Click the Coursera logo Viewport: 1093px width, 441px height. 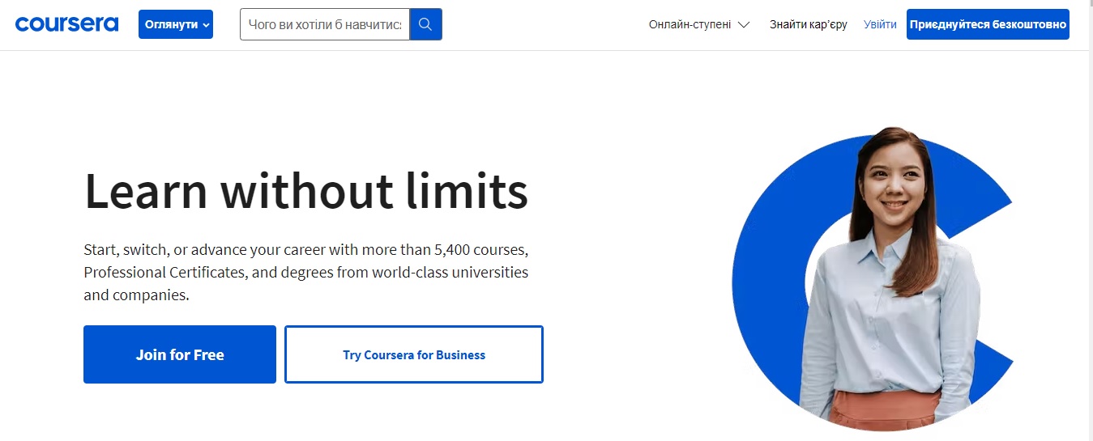pyautogui.click(x=66, y=24)
